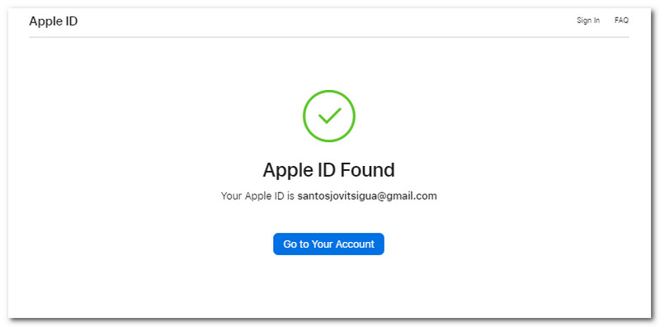
Task: Click the Apple ID Found heading
Action: pos(328,170)
